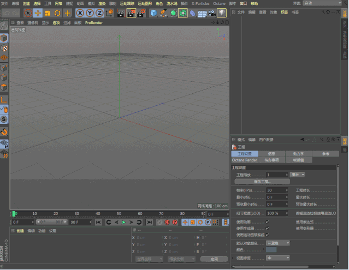Toggle 使用动画 checkbox
This screenshot has height=270, width=349.
267,221
